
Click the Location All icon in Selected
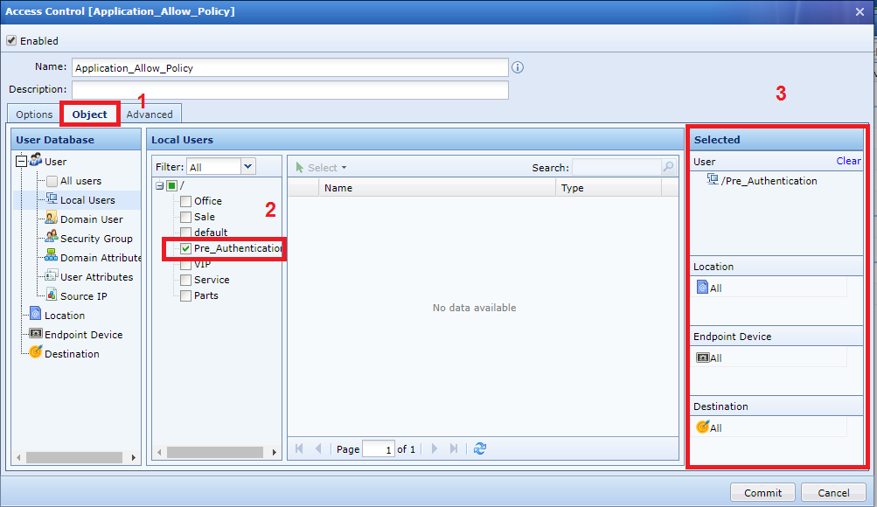(x=702, y=288)
